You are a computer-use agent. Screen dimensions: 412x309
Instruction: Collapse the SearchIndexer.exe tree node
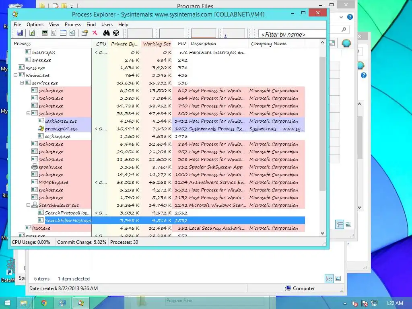[x=28, y=205]
